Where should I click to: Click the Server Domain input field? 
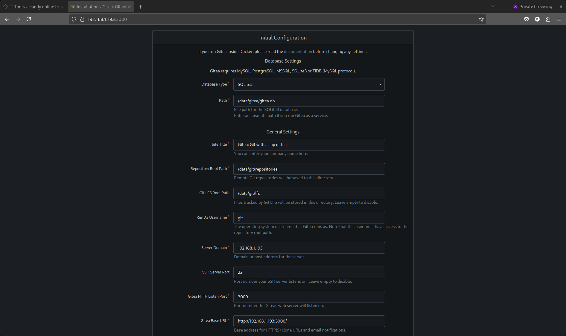click(309, 248)
